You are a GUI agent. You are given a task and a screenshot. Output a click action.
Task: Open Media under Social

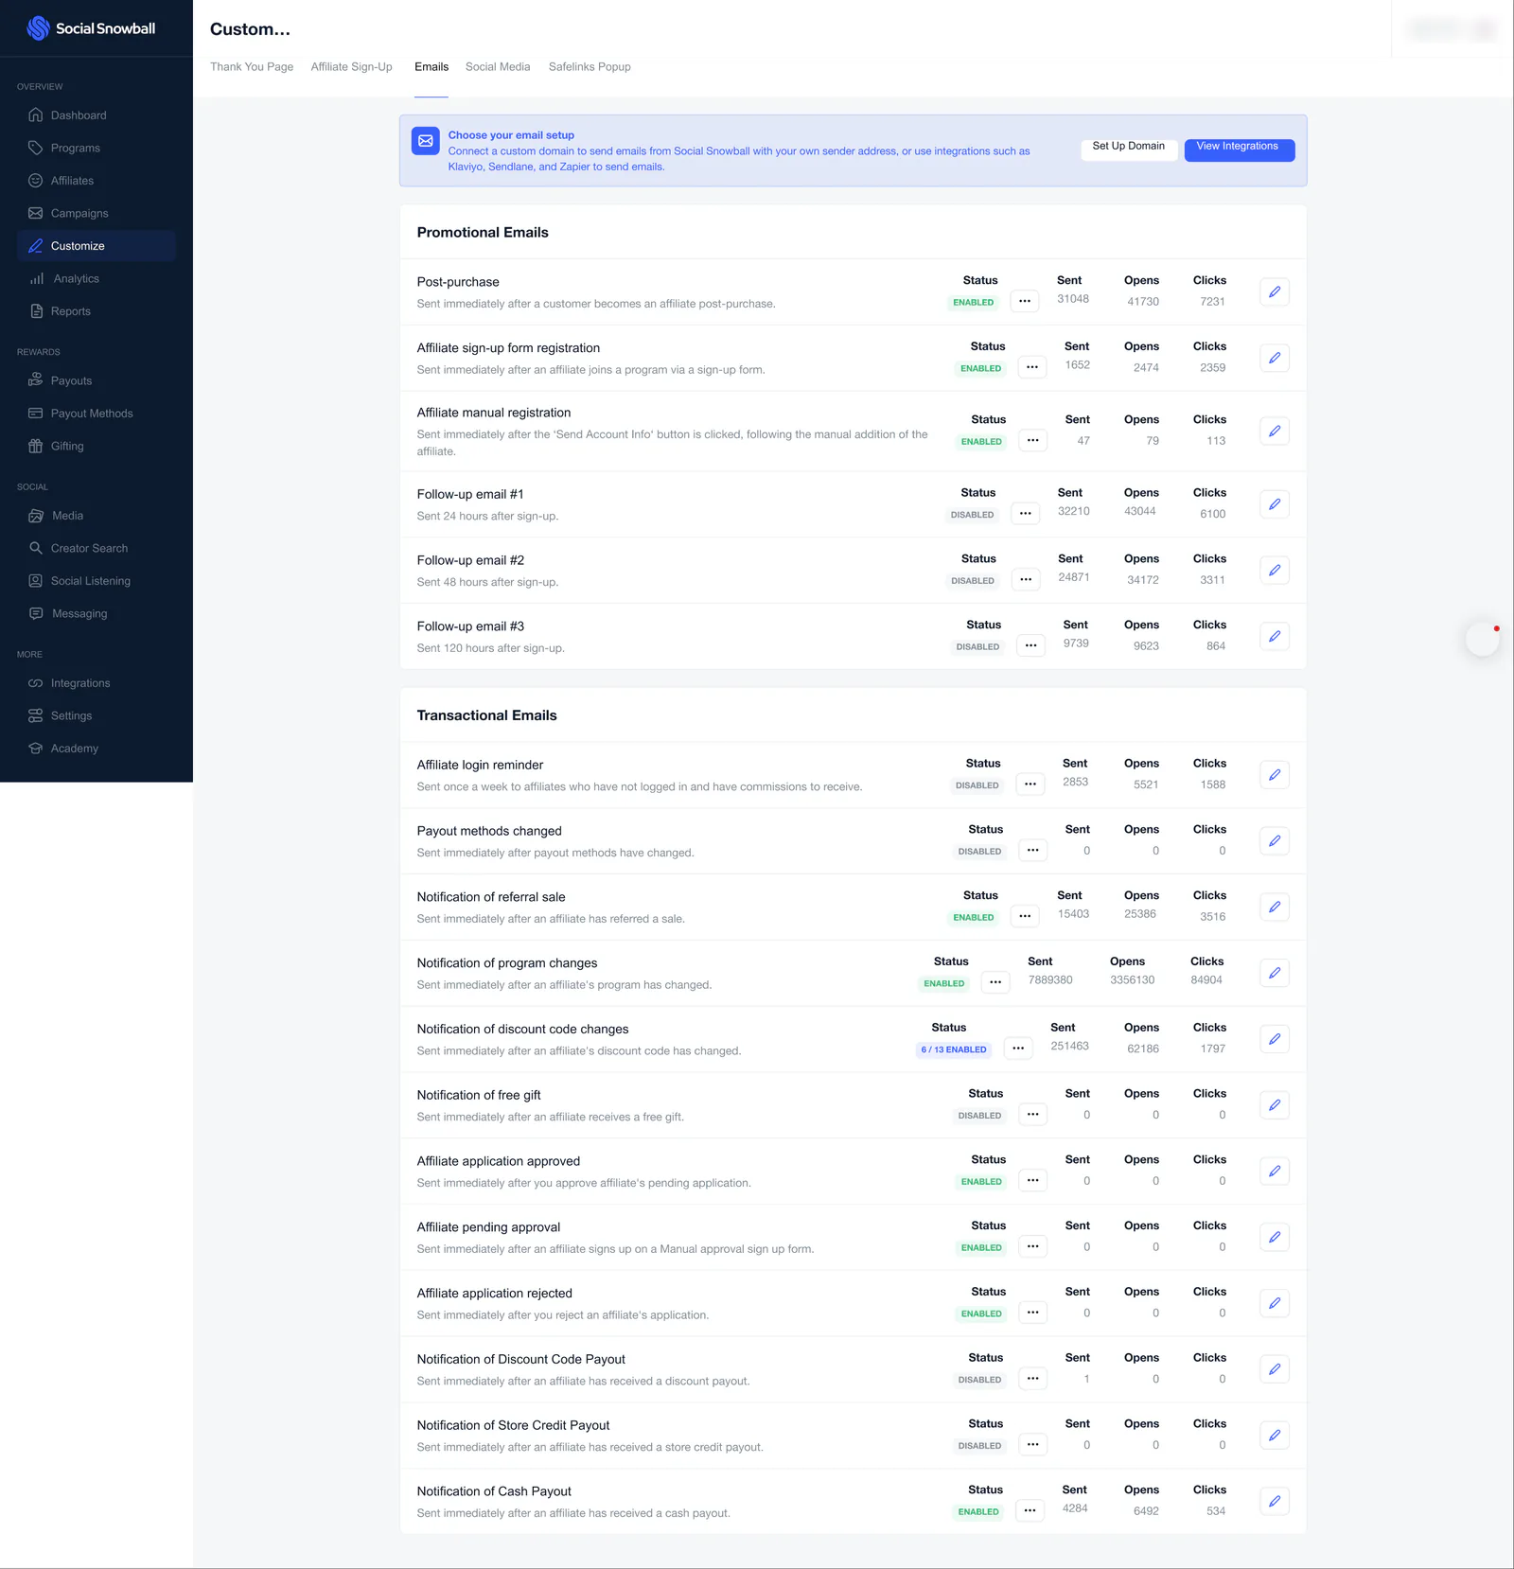[x=96, y=516]
